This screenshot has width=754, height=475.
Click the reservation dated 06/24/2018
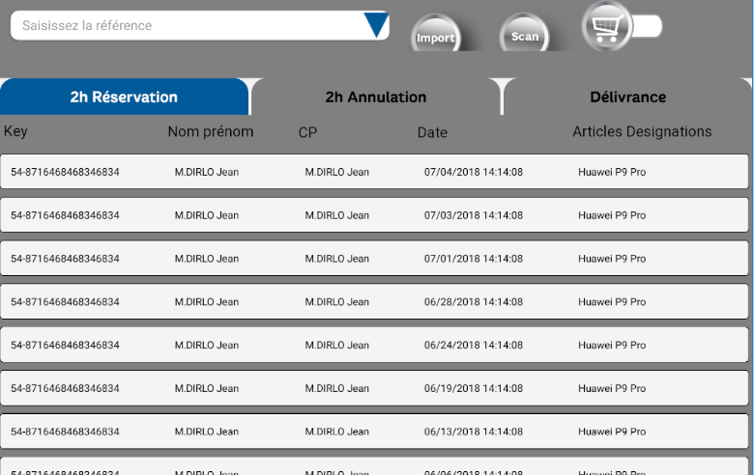pyautogui.click(x=374, y=345)
